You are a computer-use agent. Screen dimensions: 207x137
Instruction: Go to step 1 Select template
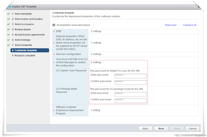pyautogui.click(x=22, y=14)
